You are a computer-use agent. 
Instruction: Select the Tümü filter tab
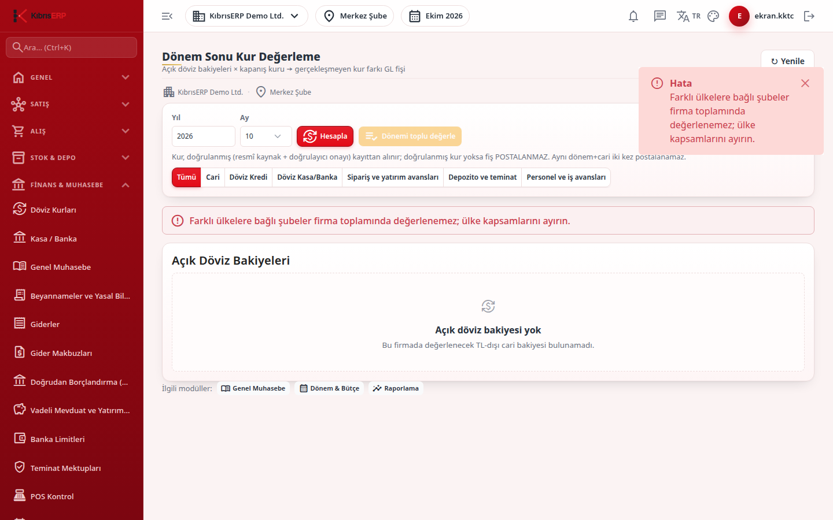186,177
